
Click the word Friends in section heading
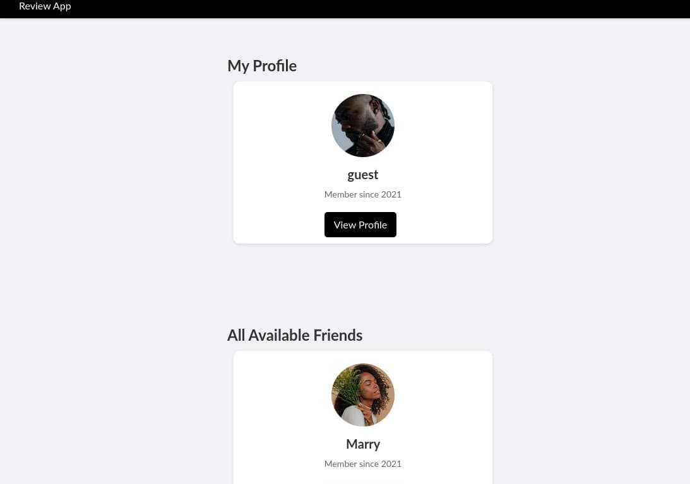point(338,335)
